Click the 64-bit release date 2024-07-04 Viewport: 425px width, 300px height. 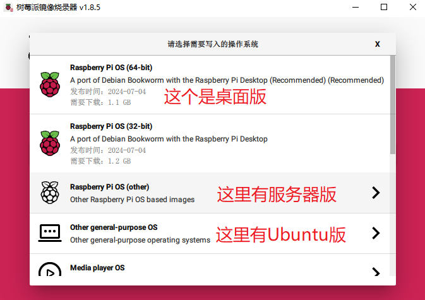(x=127, y=92)
